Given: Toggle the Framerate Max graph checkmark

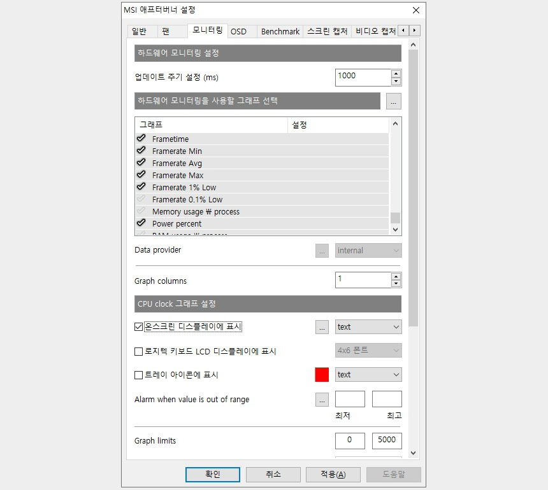Looking at the screenshot, I should [x=141, y=174].
